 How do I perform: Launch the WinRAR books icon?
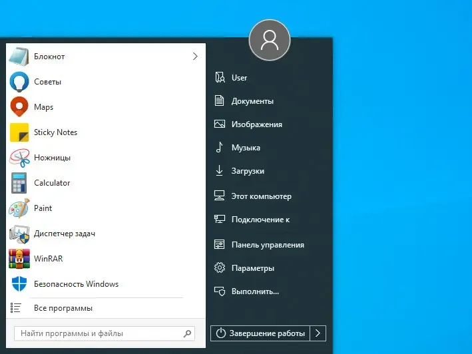(x=19, y=259)
